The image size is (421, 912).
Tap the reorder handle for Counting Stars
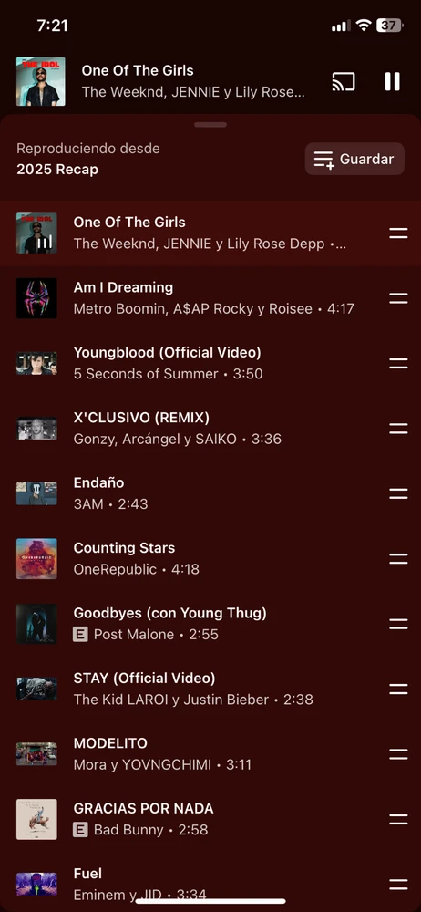click(x=398, y=559)
